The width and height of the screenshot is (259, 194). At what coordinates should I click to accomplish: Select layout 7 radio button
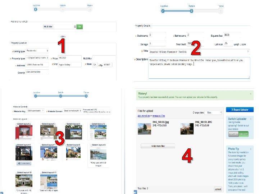(41, 145)
